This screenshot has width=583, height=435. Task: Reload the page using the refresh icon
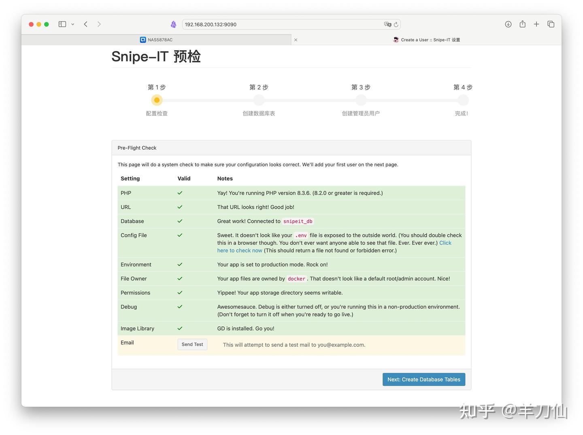(396, 24)
